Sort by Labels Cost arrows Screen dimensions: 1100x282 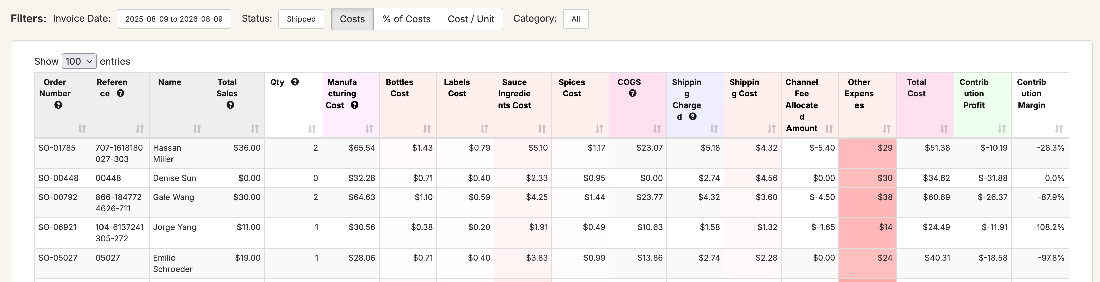[x=484, y=128]
